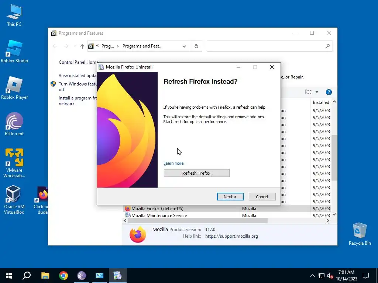Minimize the Mozilla Firefox Uninstall dialog
The height and width of the screenshot is (283, 378).
pos(238,67)
